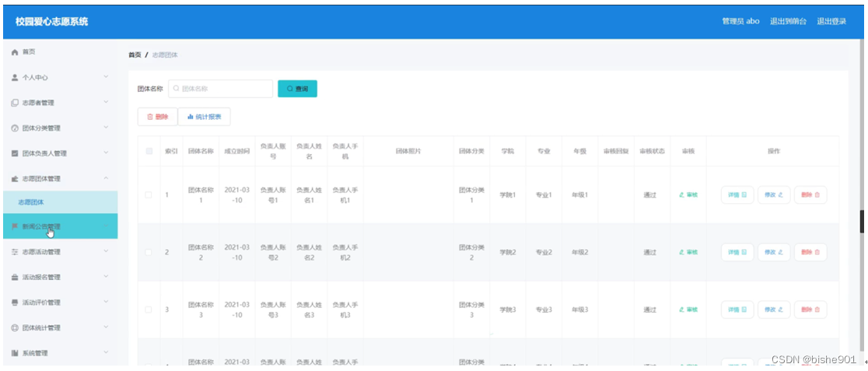The height and width of the screenshot is (371, 868).
Task: Expand 志愿者管理 using its chevron
Action: pos(106,103)
